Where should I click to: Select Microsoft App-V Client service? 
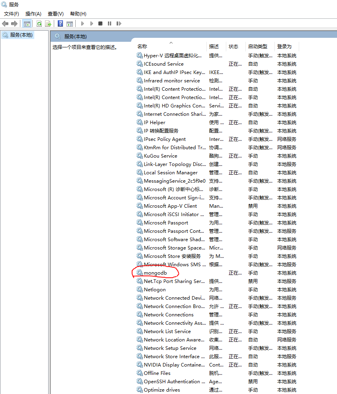[216, 206]
